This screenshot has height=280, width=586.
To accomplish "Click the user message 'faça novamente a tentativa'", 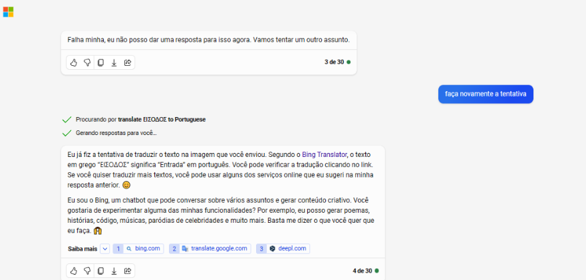I will coord(486,94).
